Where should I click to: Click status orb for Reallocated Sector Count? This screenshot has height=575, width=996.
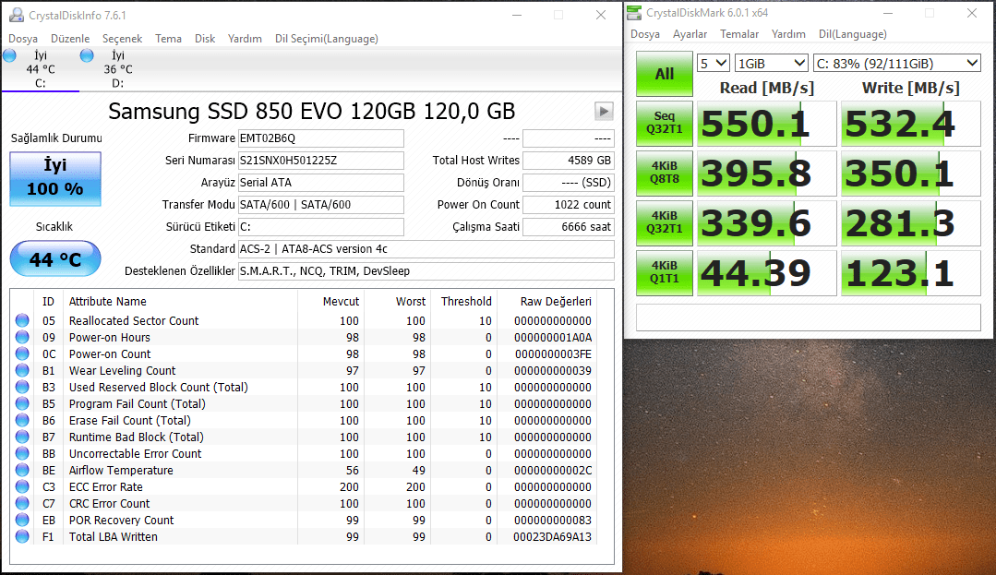[x=22, y=320]
